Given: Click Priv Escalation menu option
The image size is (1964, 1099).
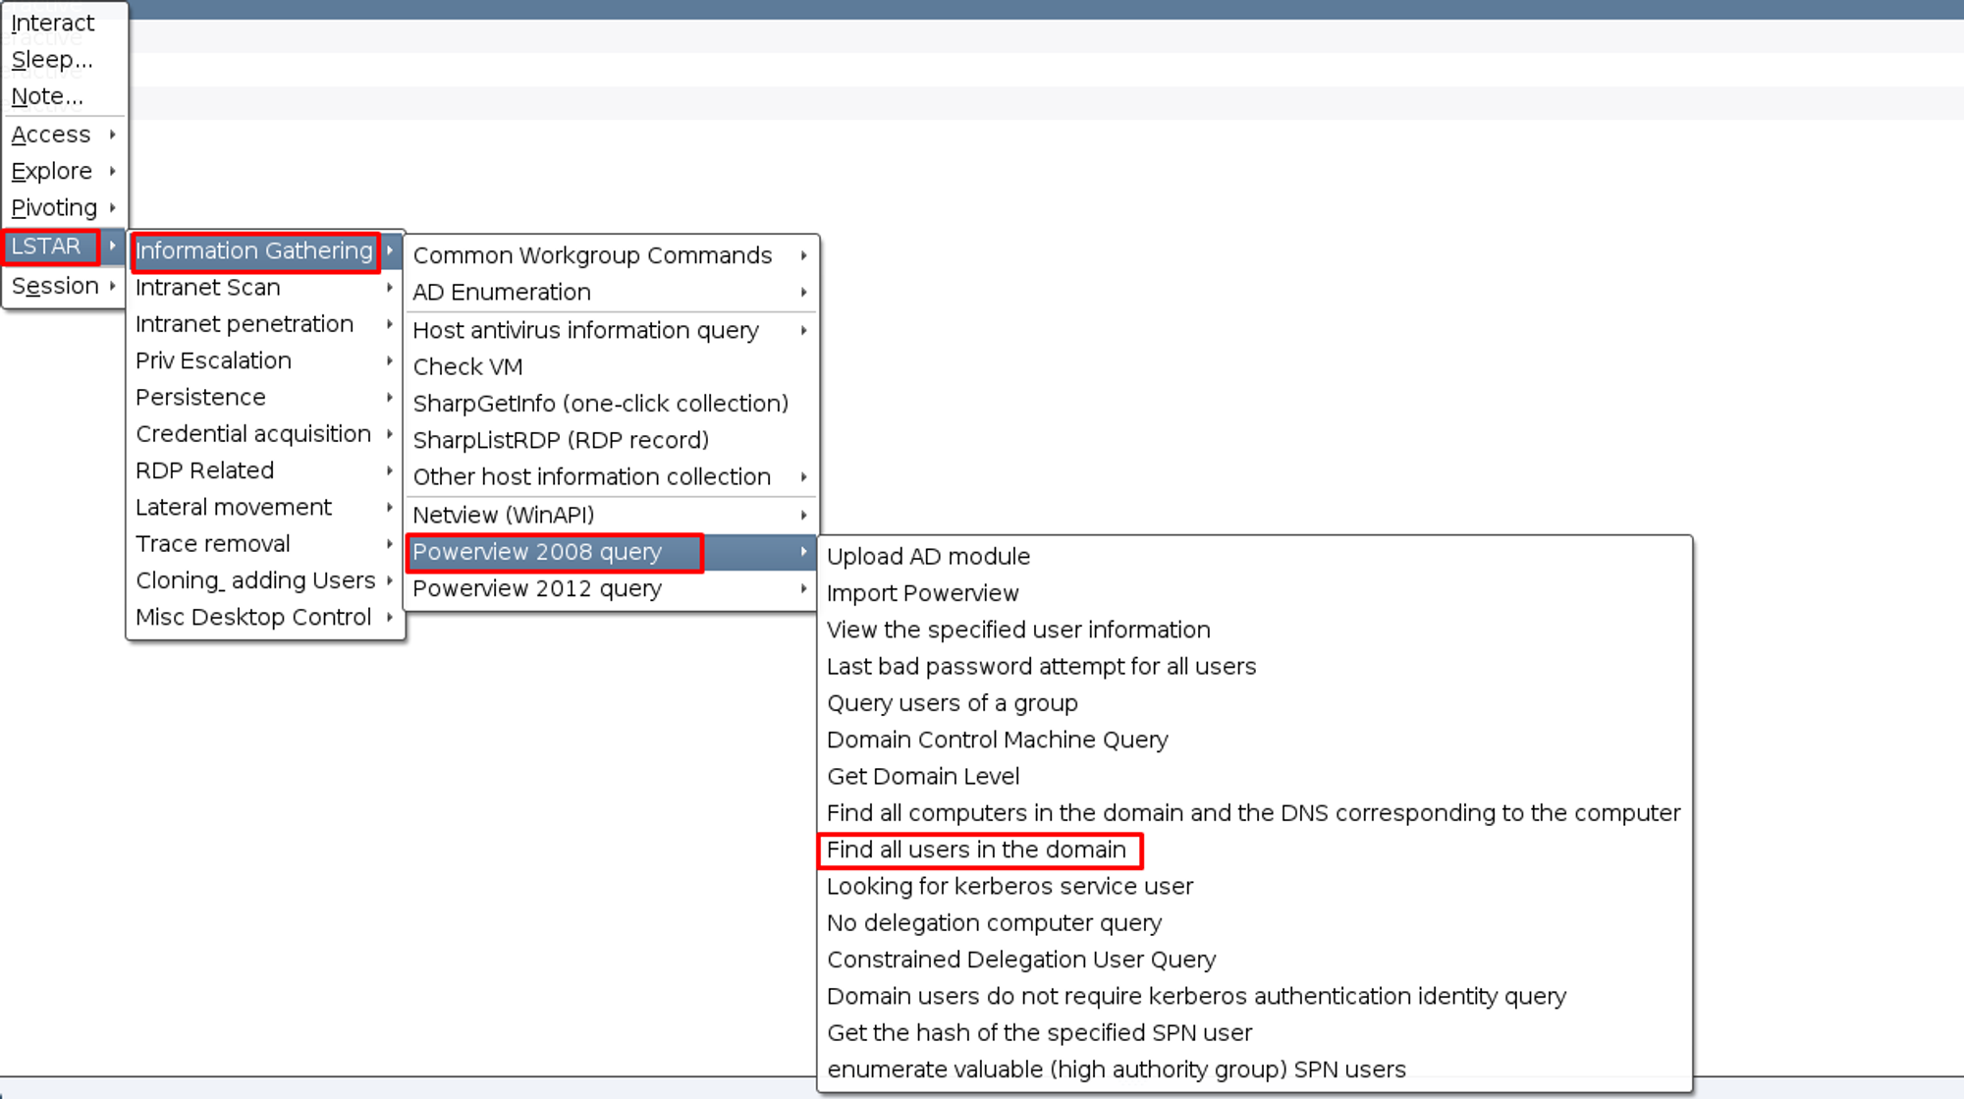Looking at the screenshot, I should (213, 360).
